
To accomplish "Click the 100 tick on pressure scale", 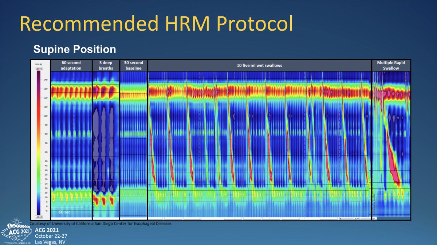I will click(x=46, y=116).
